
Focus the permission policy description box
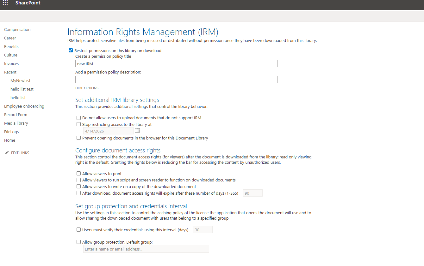tap(176, 79)
